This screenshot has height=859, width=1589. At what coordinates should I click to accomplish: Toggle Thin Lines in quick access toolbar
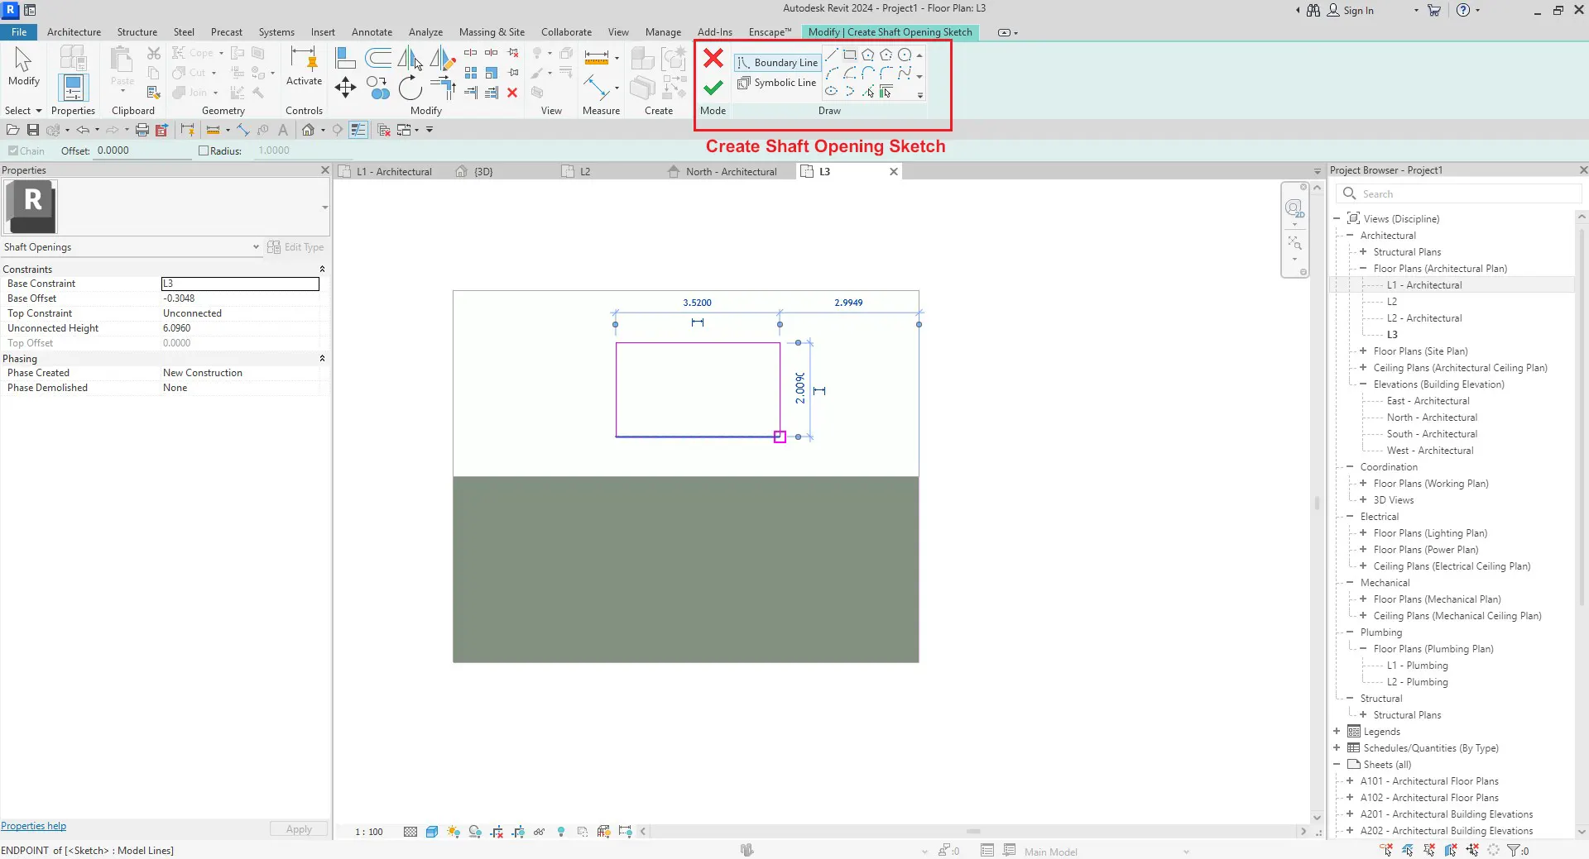[358, 130]
